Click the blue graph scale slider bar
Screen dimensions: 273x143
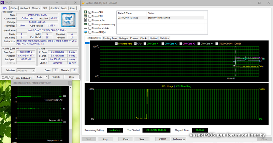point(87,43)
